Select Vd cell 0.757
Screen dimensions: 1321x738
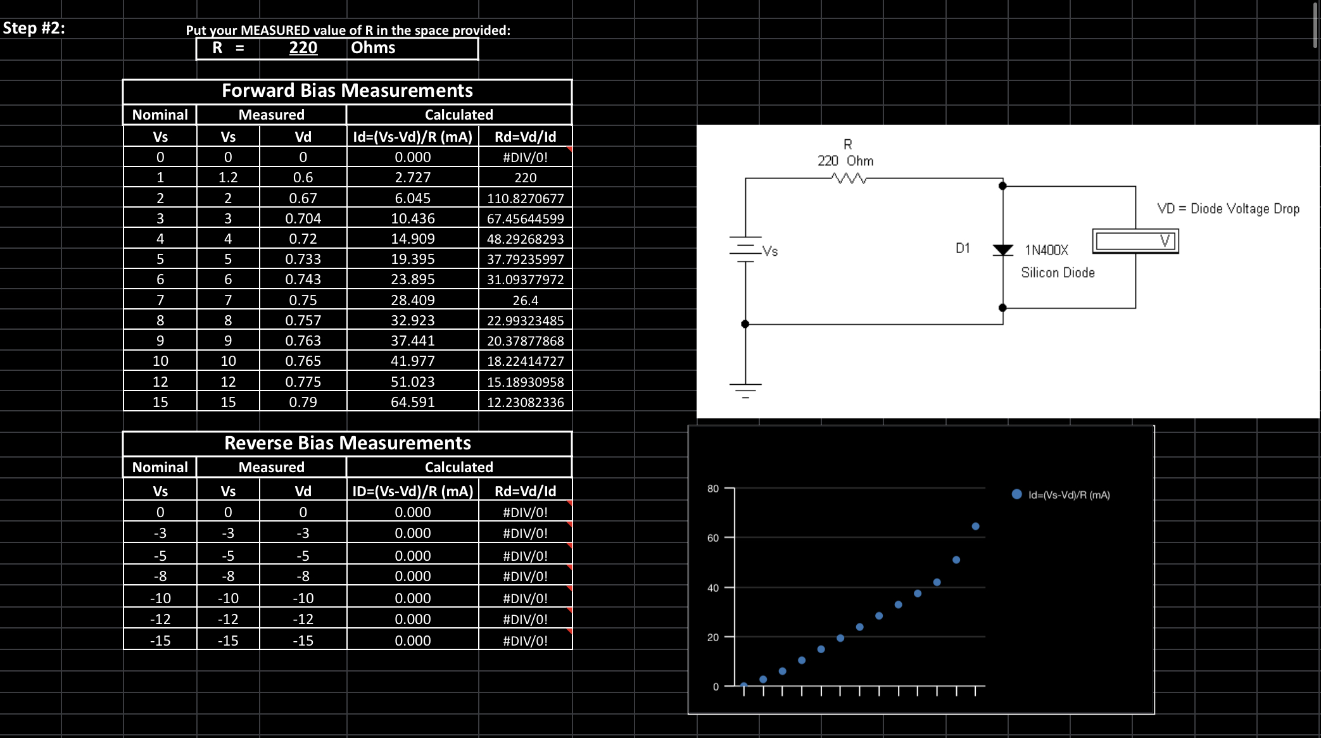pos(303,320)
